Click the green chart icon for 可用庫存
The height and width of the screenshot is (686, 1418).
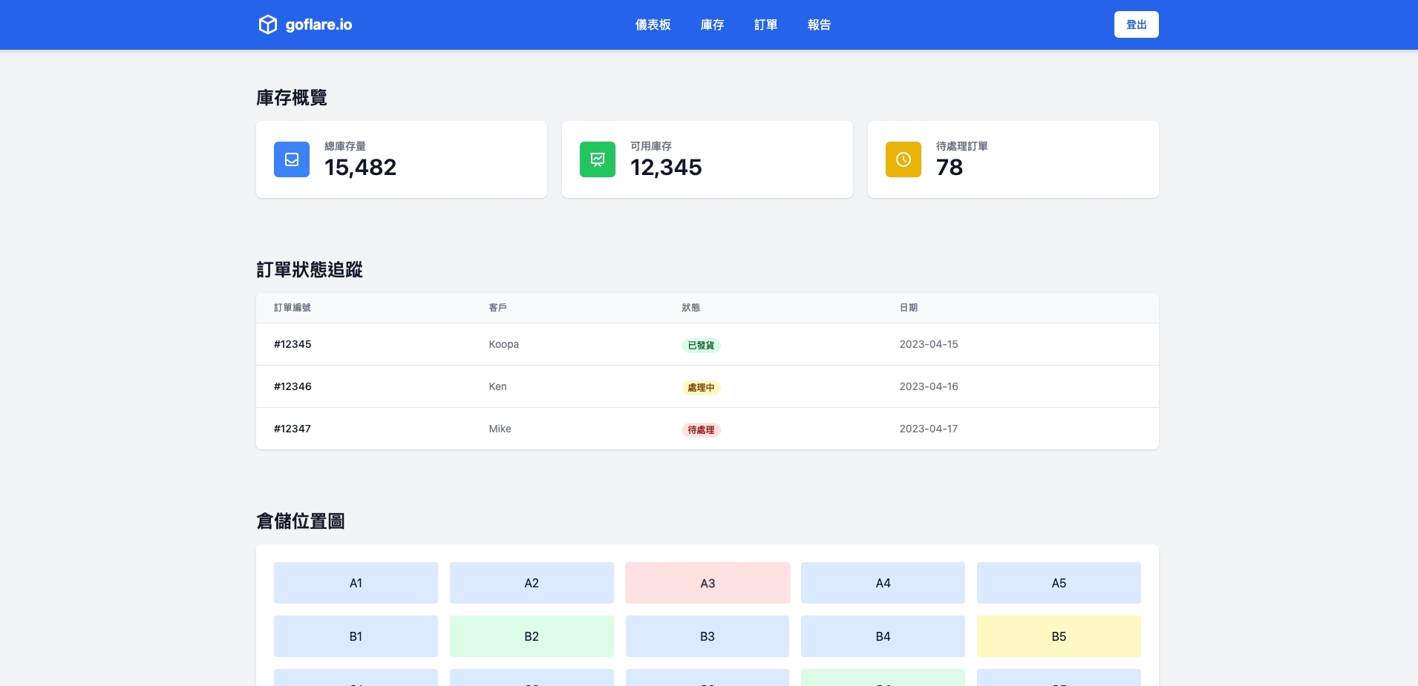tap(598, 159)
